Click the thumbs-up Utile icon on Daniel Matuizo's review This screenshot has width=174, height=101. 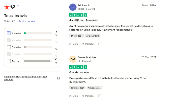pos(70,96)
